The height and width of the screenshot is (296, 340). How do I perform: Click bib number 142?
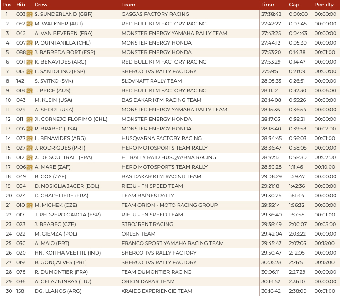point(20,81)
